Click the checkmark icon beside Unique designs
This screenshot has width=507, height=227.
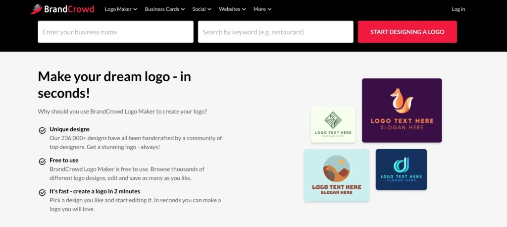click(43, 130)
